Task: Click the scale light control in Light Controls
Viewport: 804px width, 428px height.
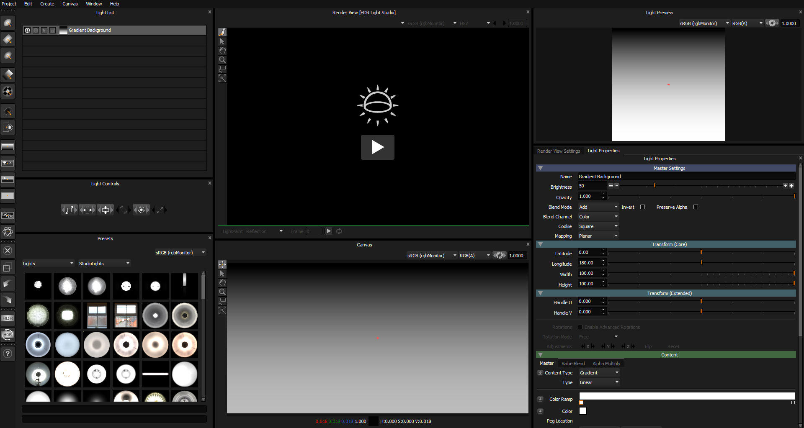Action: click(70, 210)
